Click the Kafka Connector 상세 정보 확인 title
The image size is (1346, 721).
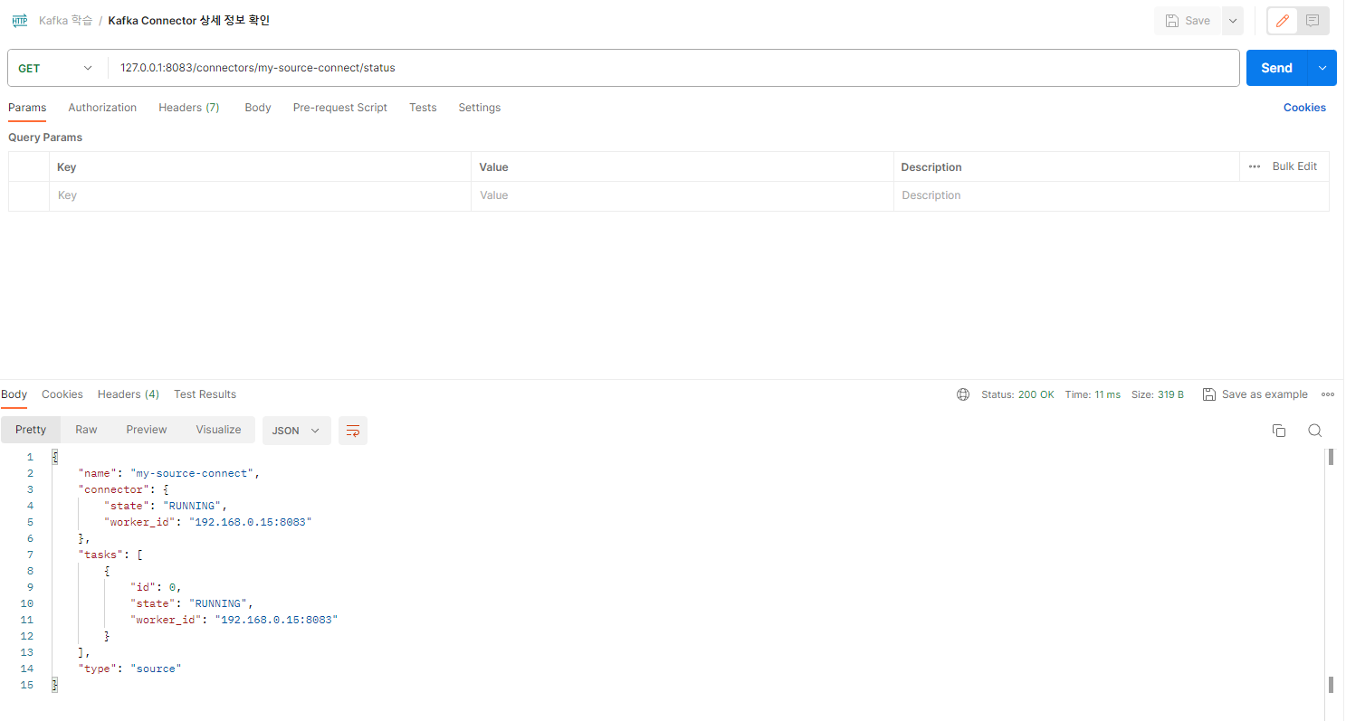click(x=188, y=20)
